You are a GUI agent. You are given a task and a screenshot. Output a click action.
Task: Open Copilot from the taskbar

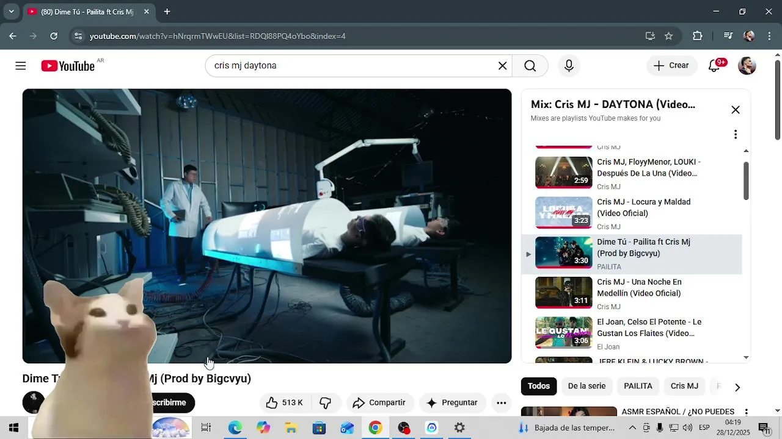click(263, 427)
